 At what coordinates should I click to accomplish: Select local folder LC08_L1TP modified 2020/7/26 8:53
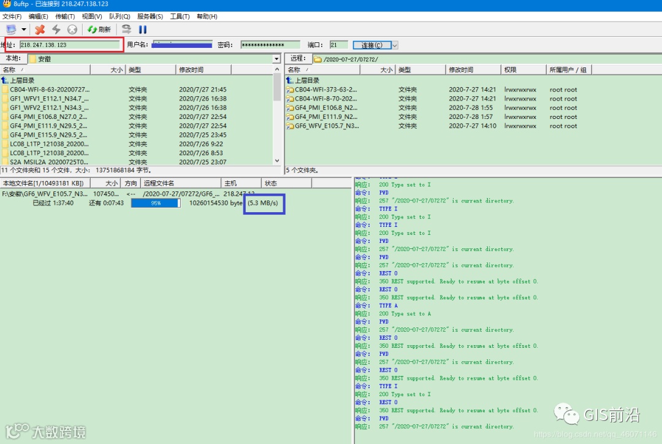click(x=136, y=153)
